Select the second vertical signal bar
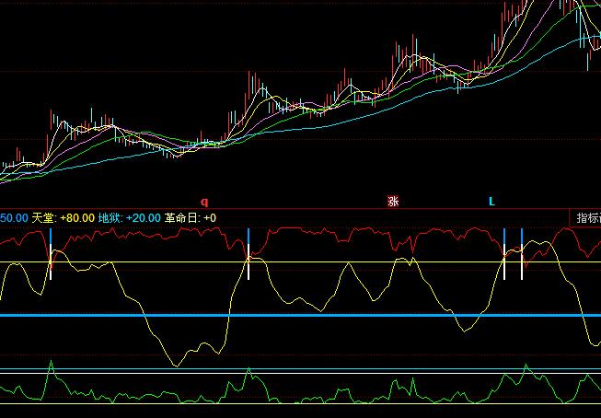 [x=248, y=253]
